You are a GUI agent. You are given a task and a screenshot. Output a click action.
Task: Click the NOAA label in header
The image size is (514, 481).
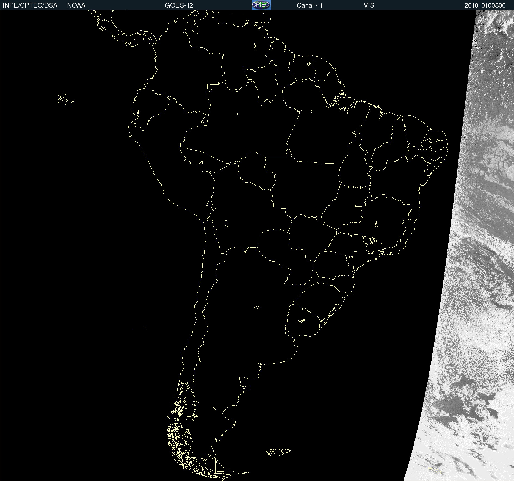(76, 5)
